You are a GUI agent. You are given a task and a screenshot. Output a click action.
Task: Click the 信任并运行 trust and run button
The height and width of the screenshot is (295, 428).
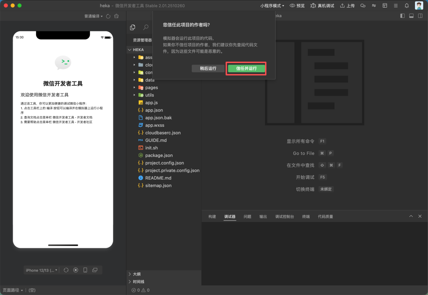tap(246, 68)
